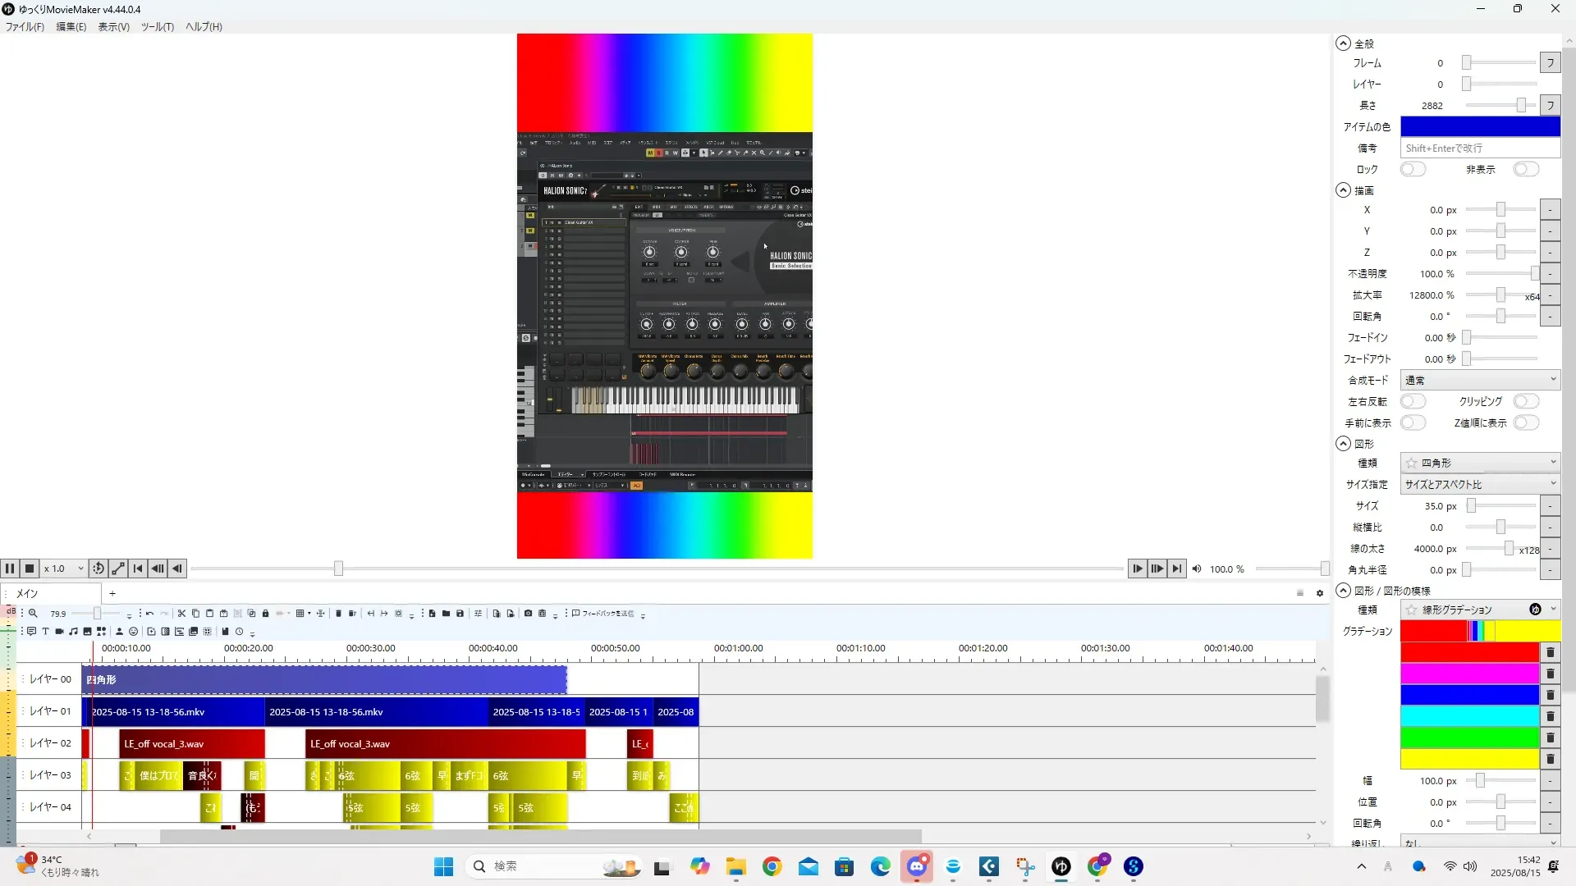The height and width of the screenshot is (886, 1576).
Task: Open the 合成モード dropdown
Action: coord(1479,380)
